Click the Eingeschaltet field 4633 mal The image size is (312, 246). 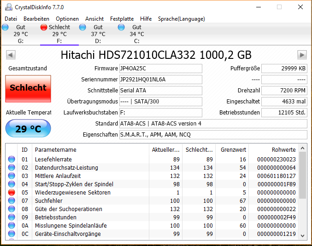pos(284,102)
